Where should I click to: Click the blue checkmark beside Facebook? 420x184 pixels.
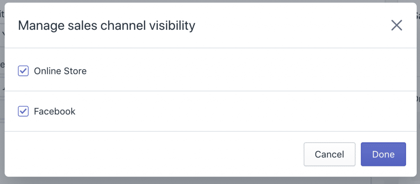23,111
